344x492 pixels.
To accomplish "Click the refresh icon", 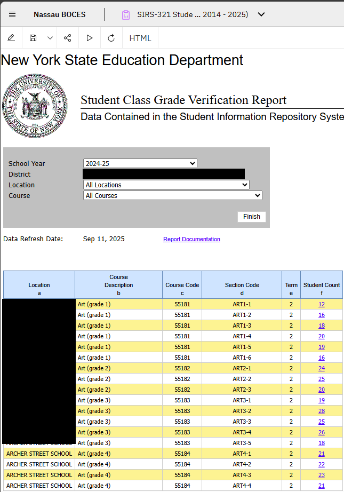I will 111,38.
